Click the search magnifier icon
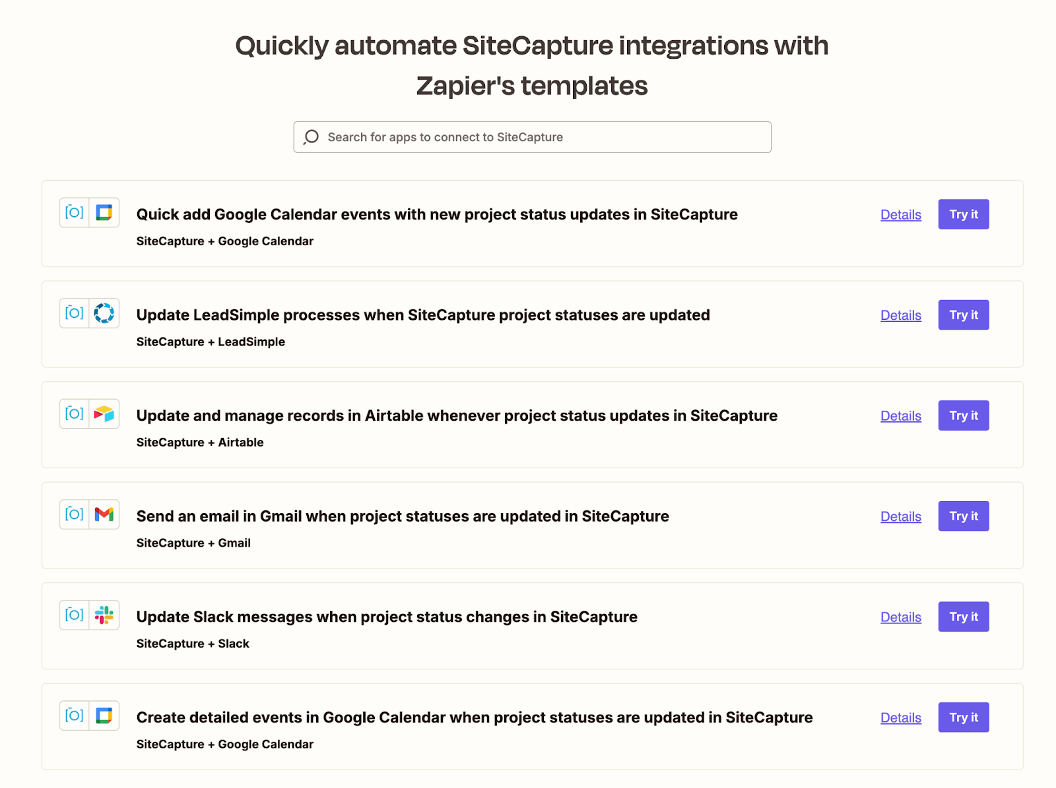Screen dimensions: 1056x788 click(x=311, y=137)
